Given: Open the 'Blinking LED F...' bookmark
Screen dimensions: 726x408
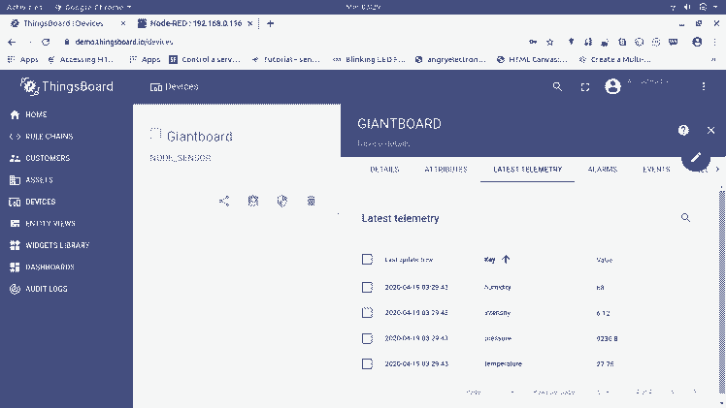Looking at the screenshot, I should click(x=369, y=60).
